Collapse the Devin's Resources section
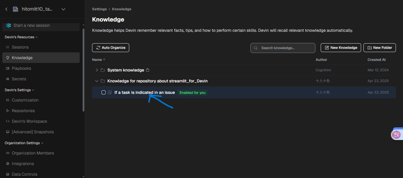The image size is (403, 178). (x=21, y=37)
